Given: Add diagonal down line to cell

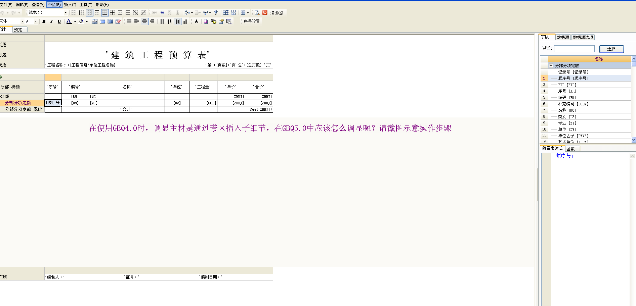Looking at the screenshot, I should [x=136, y=13].
